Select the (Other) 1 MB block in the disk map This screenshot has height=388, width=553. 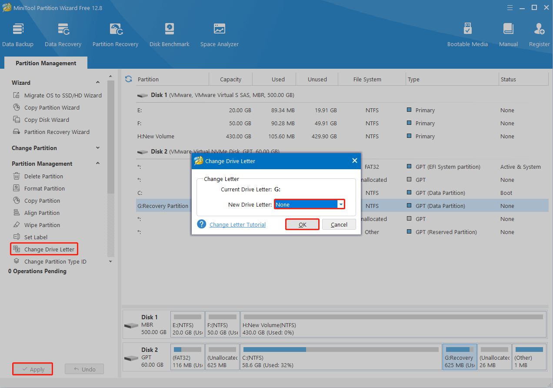(529, 357)
